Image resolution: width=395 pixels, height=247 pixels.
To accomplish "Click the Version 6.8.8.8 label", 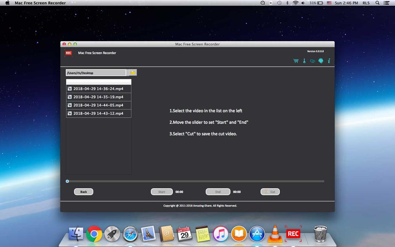I will [x=315, y=51].
